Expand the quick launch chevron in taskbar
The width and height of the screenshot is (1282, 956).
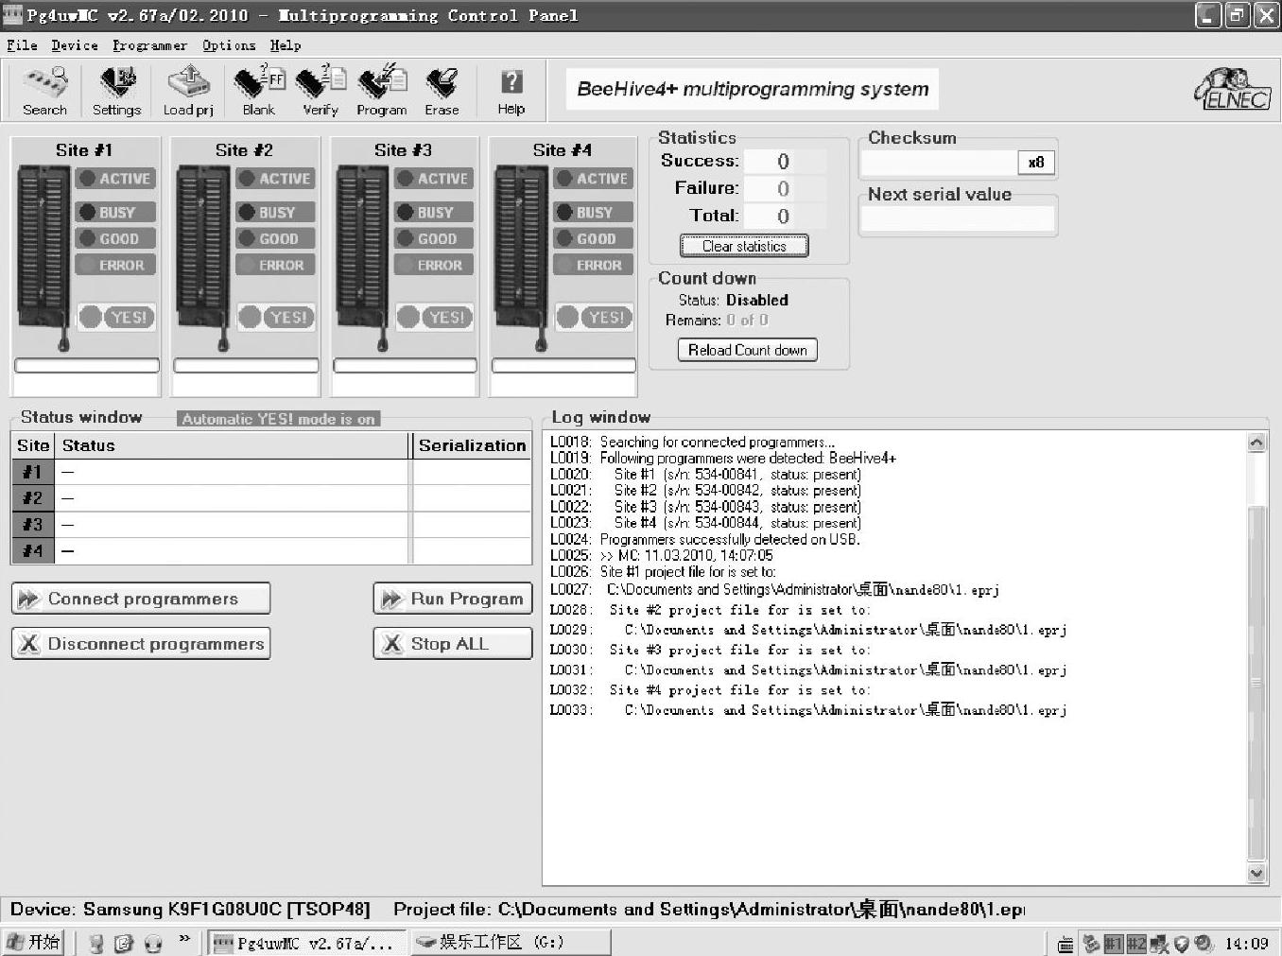click(184, 939)
